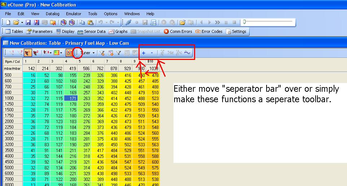Select cell 16 in the 500 rpm row
Viewport: 347px width, 186px height.
click(30, 75)
